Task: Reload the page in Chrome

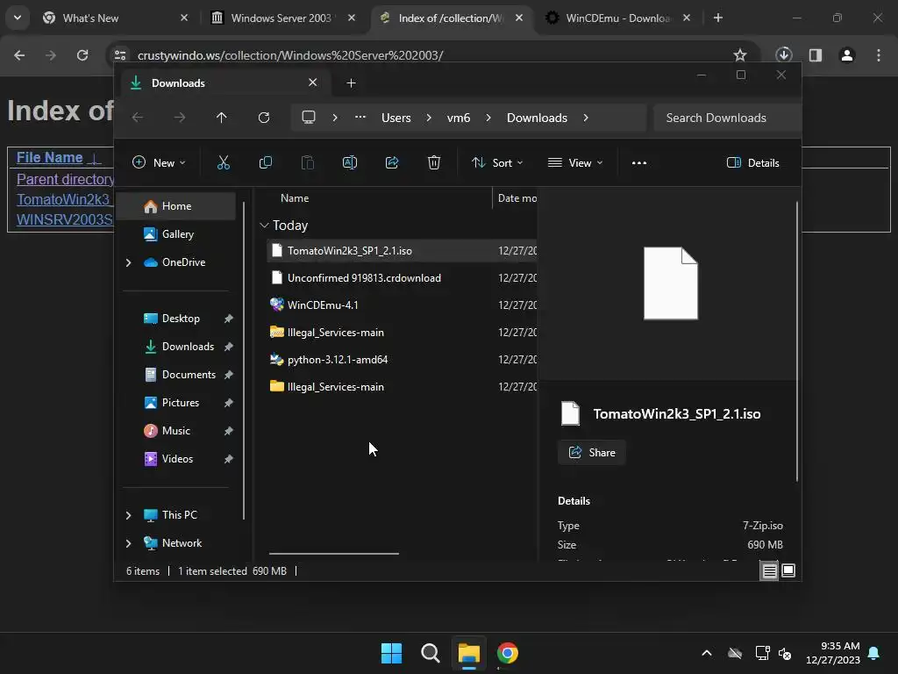Action: 82,55
